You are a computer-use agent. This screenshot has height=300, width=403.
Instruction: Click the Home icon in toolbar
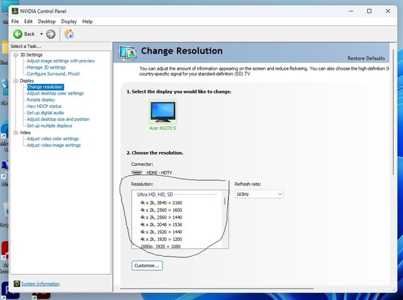click(x=69, y=34)
